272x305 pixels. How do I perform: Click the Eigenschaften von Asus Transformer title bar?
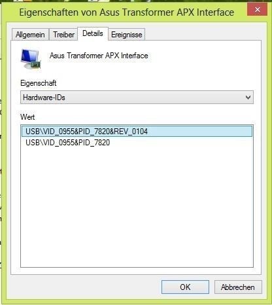click(126, 12)
